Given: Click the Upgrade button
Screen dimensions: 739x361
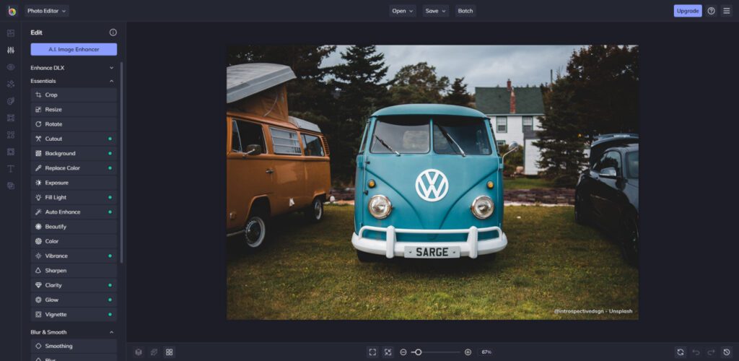Looking at the screenshot, I should point(687,11).
